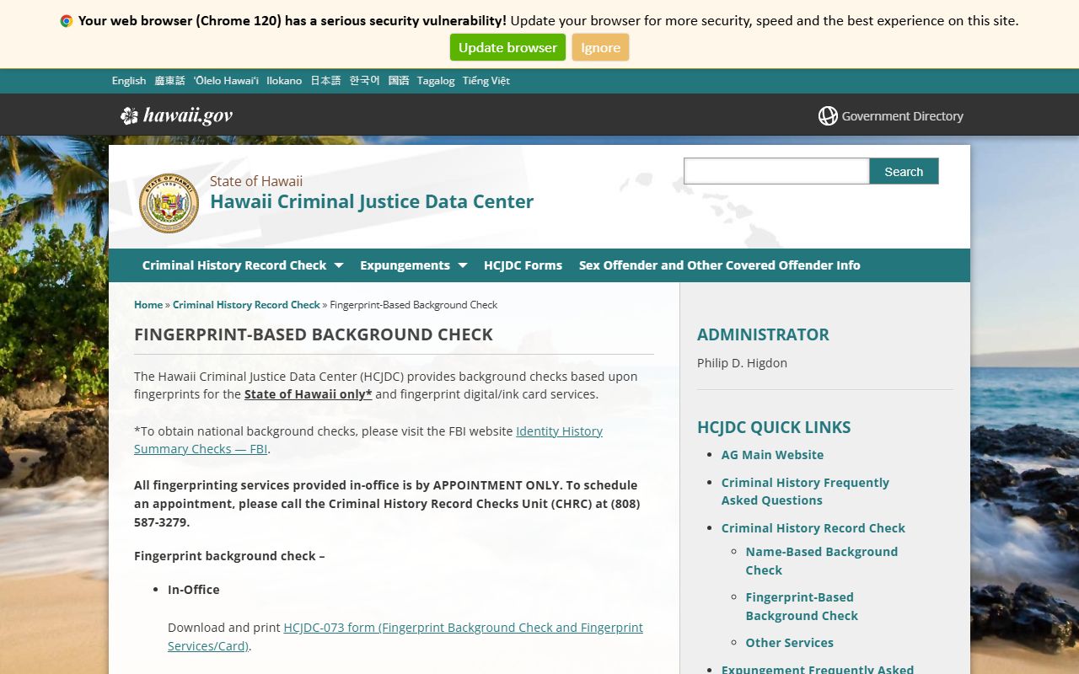
Task: Switch language to Tagalog
Action: click(x=436, y=81)
